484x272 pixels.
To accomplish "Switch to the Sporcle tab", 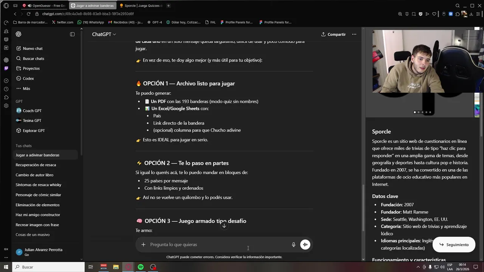I will click(x=141, y=6).
